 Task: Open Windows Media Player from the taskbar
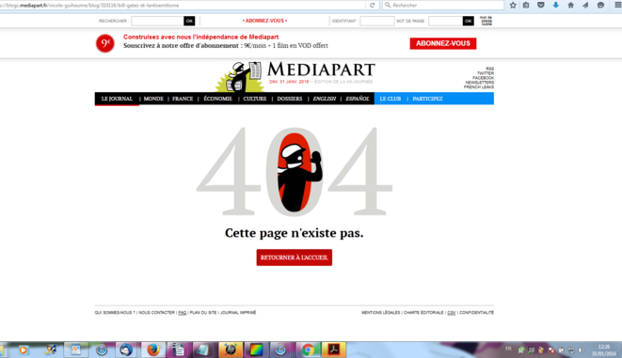[x=24, y=350]
